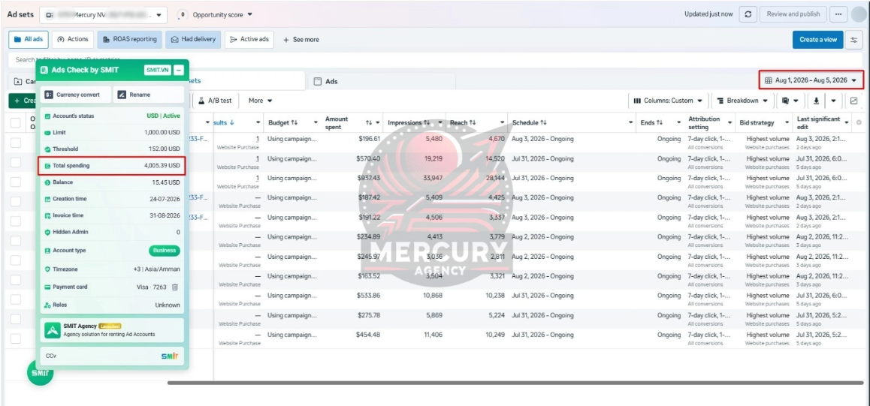Click the Ads Check panel title icon
This screenshot has height=406, width=870.
(x=44, y=71)
